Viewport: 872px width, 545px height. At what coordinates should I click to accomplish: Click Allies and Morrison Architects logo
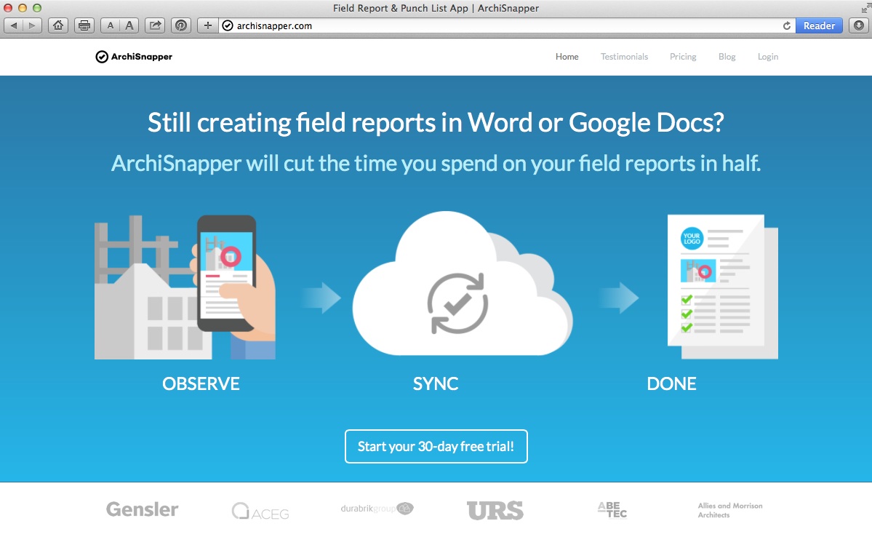tap(730, 510)
